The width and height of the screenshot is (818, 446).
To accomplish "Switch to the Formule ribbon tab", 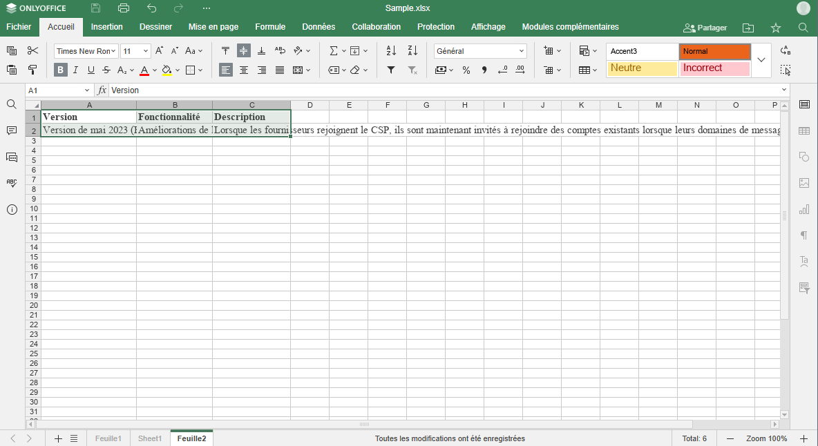I will coord(270,27).
